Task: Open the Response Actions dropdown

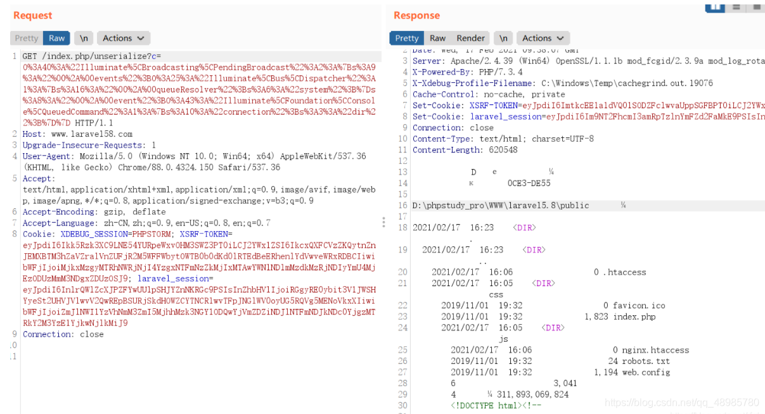Action: pos(543,38)
